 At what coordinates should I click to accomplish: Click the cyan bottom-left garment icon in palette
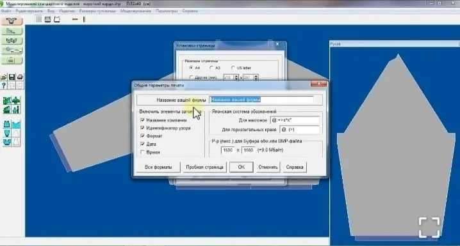pyautogui.click(x=7, y=142)
